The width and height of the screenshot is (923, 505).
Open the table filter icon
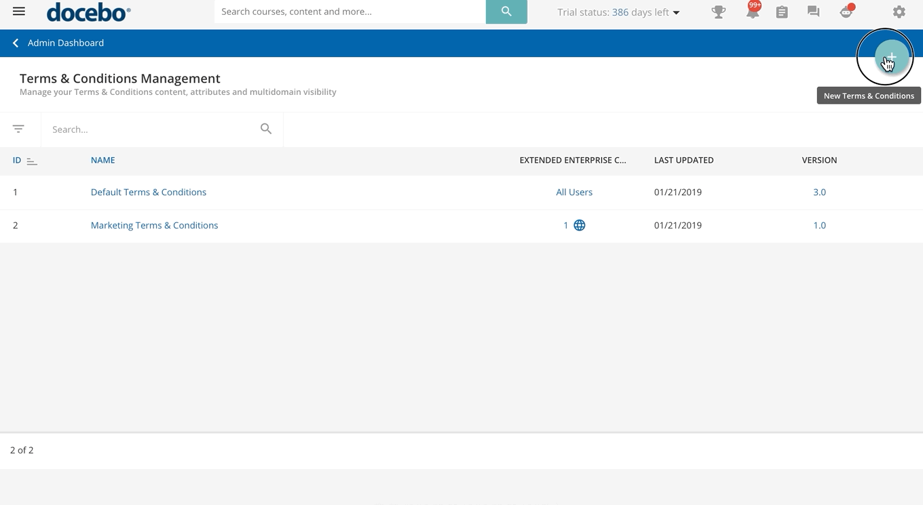(18, 129)
